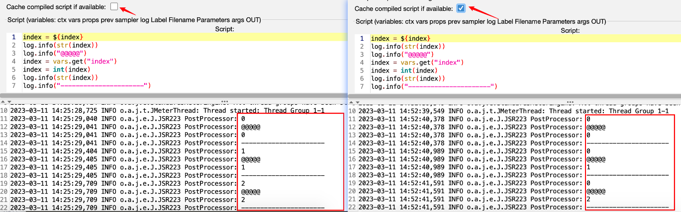Screen dimensions: 681x212
Task: Select right log line 12 with @@@@@
Action: [x=482, y=127]
